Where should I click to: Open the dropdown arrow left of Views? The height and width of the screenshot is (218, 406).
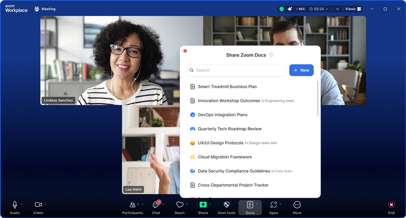pyautogui.click(x=337, y=9)
